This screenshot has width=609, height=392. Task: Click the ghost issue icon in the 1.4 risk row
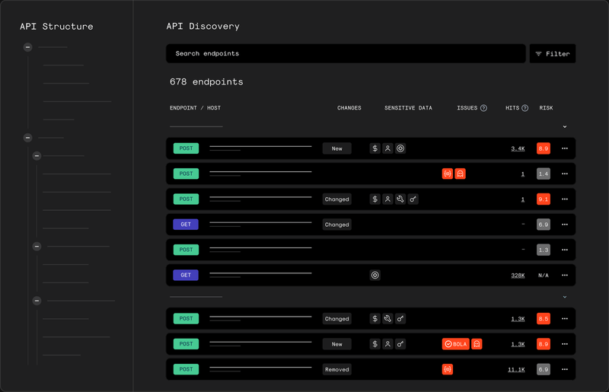click(461, 174)
